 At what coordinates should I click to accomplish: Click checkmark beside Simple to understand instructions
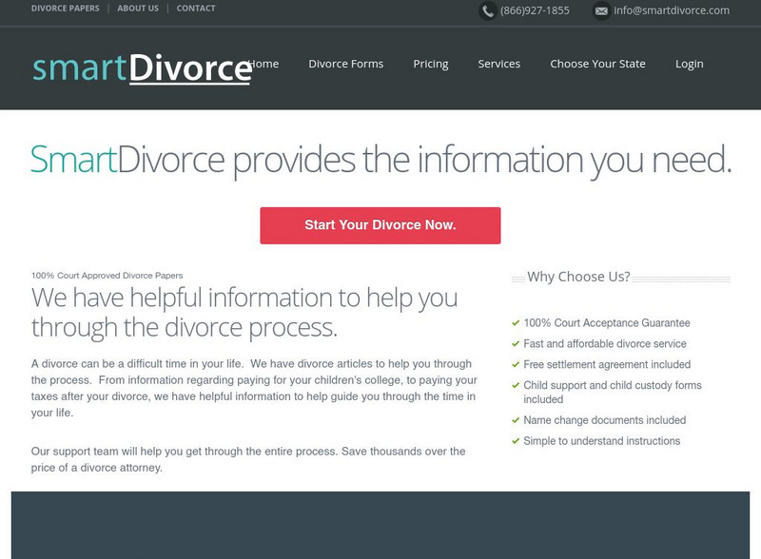coord(515,441)
